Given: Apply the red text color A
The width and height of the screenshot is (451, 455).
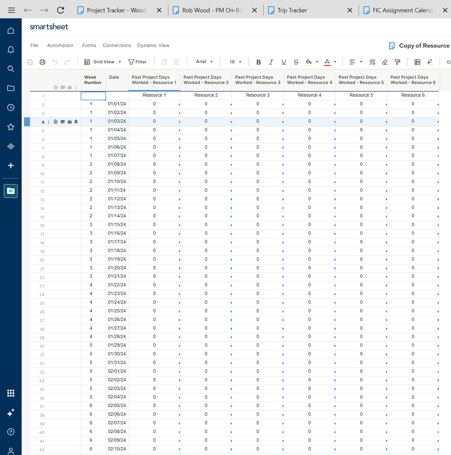Looking at the screenshot, I should [327, 62].
